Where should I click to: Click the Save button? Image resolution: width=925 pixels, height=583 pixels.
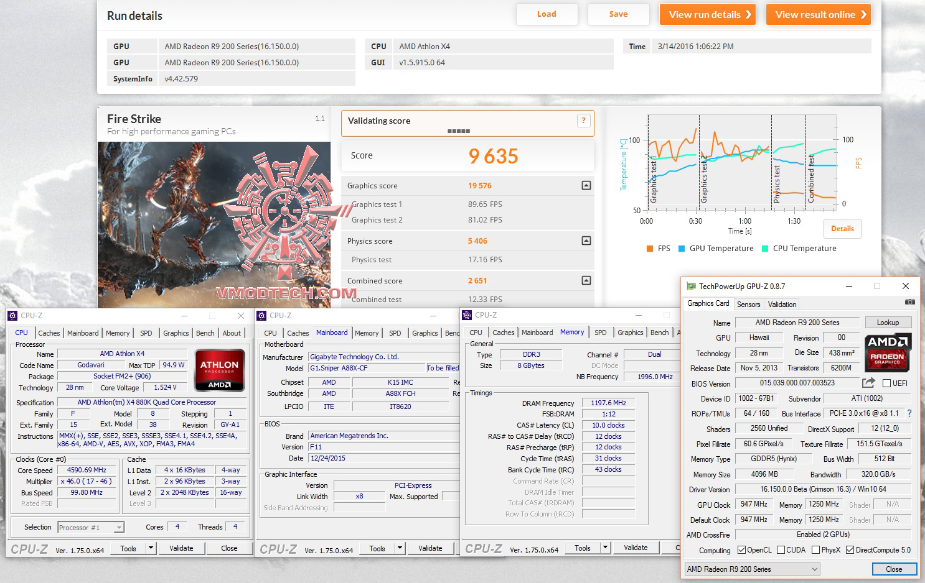[x=618, y=14]
